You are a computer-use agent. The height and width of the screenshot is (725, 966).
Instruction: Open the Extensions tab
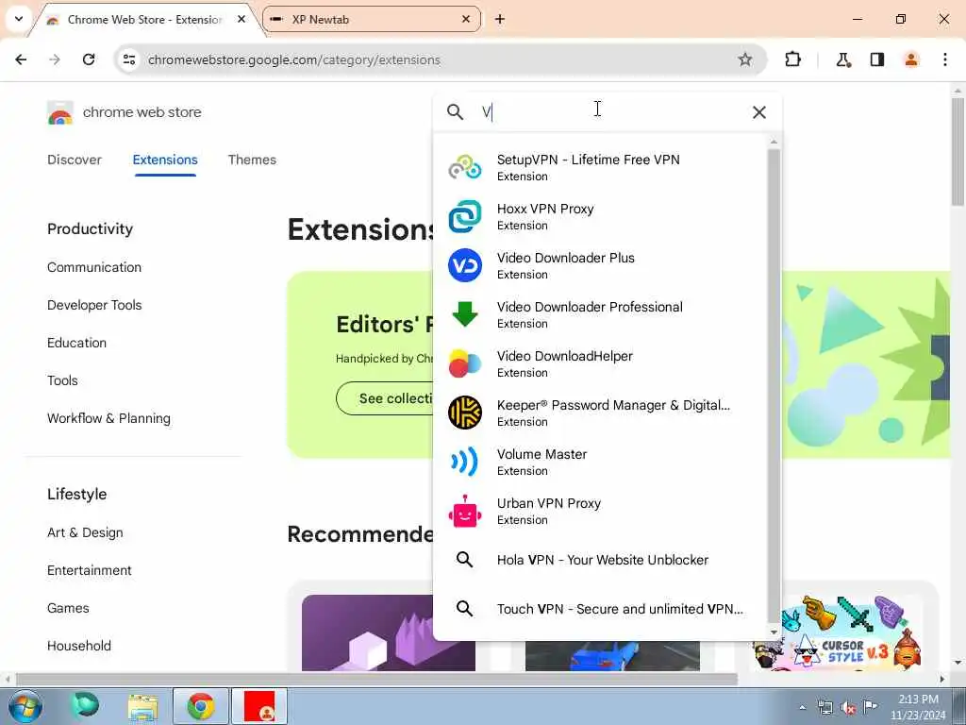pos(165,160)
